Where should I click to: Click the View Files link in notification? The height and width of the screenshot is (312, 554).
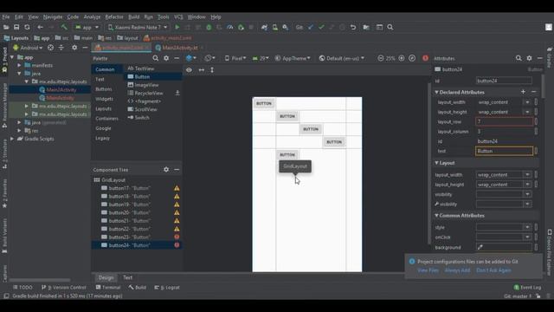pyautogui.click(x=428, y=270)
